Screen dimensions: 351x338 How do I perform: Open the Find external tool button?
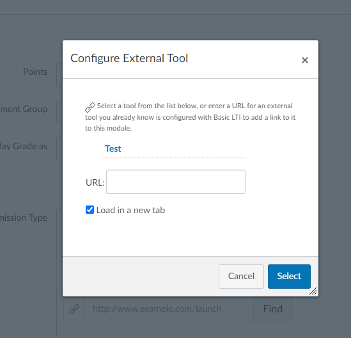[x=272, y=309]
